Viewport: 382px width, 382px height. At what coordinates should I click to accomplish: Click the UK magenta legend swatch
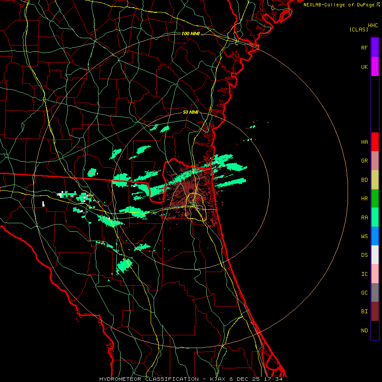coord(375,67)
